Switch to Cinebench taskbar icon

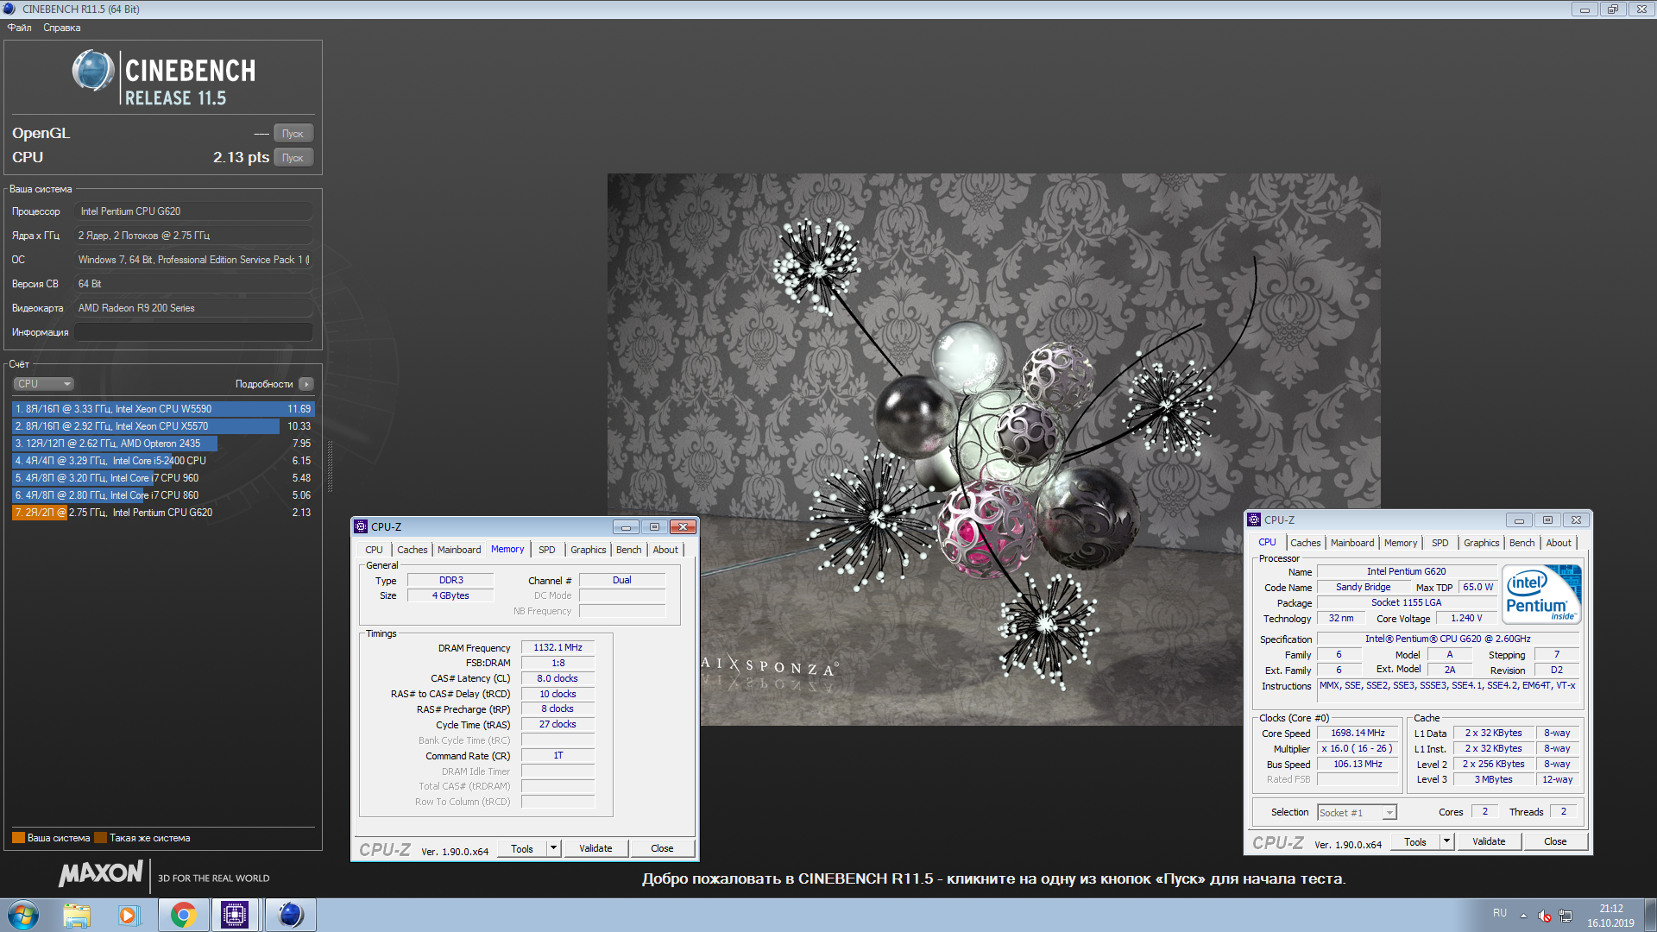(x=291, y=915)
